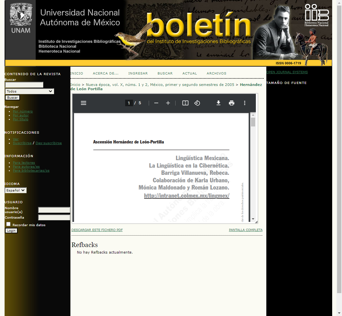Screen dimensions: 342x316
Task: Click the Refbacks heading text
Action: pyautogui.click(x=85, y=245)
